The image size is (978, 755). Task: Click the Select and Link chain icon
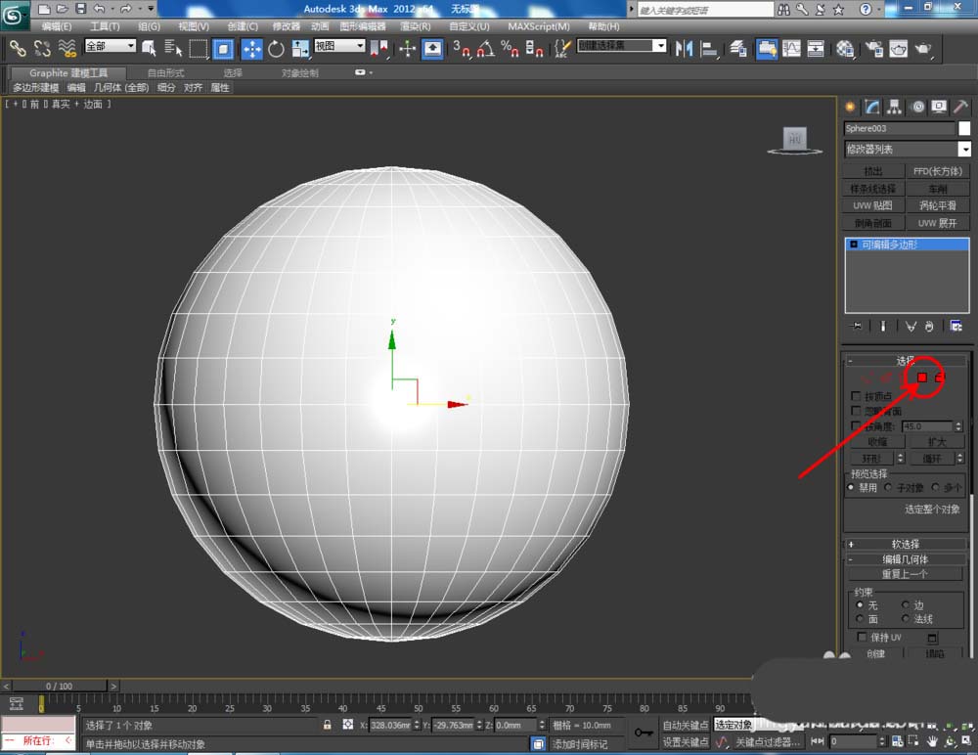18,48
